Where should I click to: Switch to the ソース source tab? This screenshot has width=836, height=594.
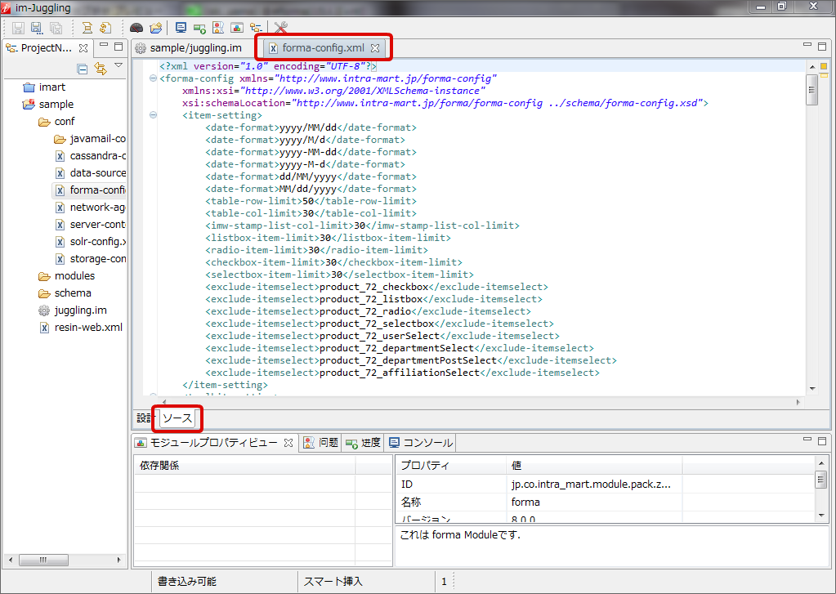(x=177, y=418)
